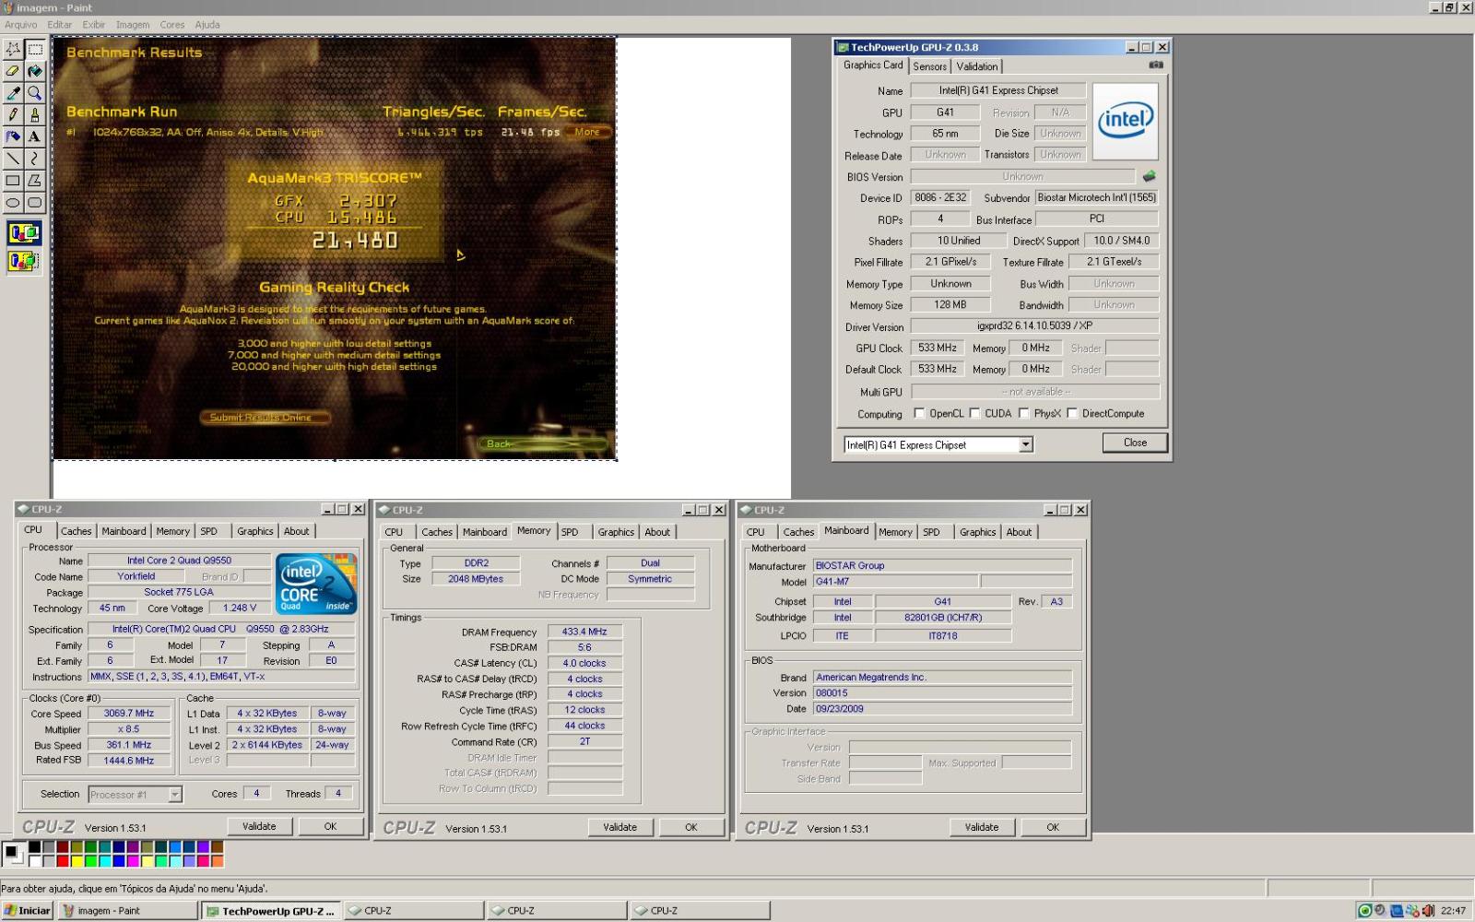Viewport: 1475px width, 922px height.
Task: Click OK in the middle CPU-Z window
Action: point(691,827)
